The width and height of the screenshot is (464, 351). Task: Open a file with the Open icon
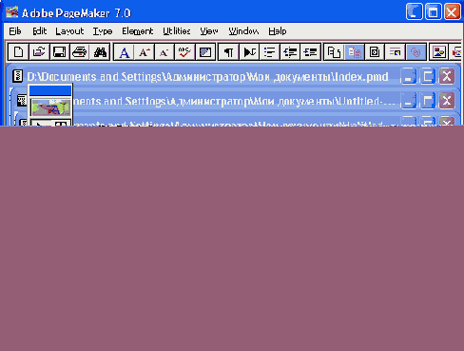(x=39, y=52)
